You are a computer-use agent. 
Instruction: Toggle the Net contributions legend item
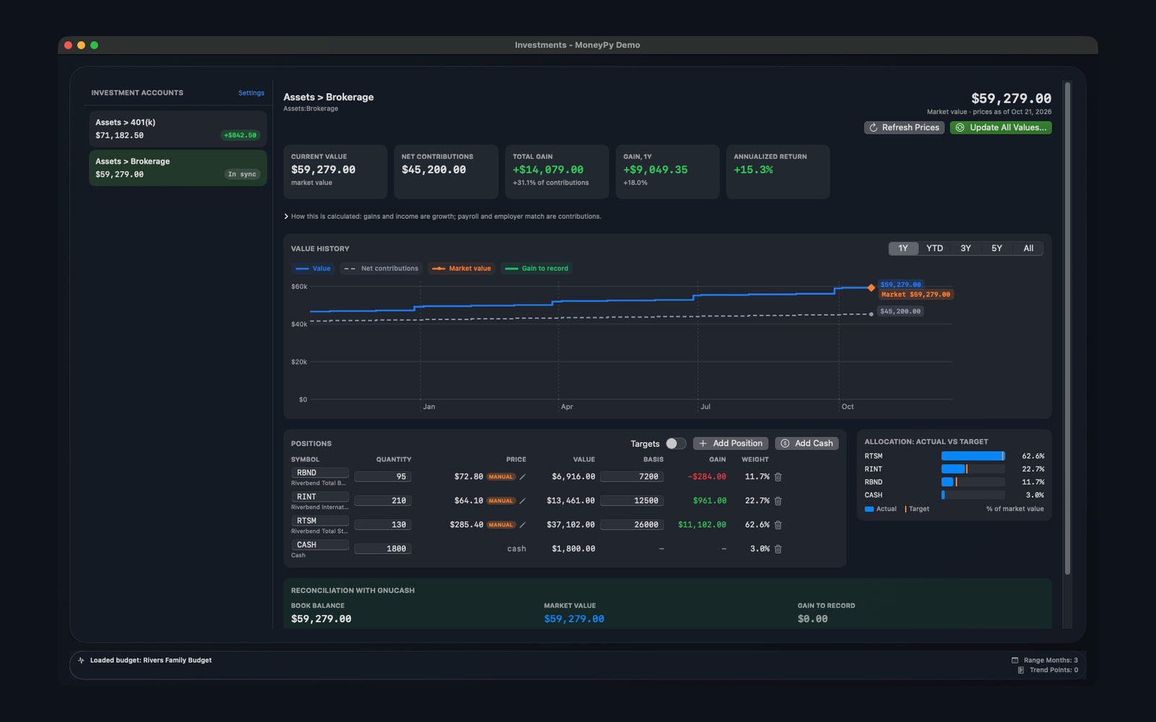[381, 269]
